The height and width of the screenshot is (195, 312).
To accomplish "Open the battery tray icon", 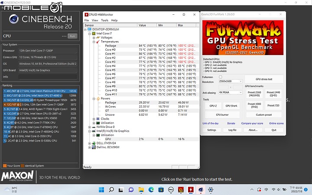I will 284,189.
